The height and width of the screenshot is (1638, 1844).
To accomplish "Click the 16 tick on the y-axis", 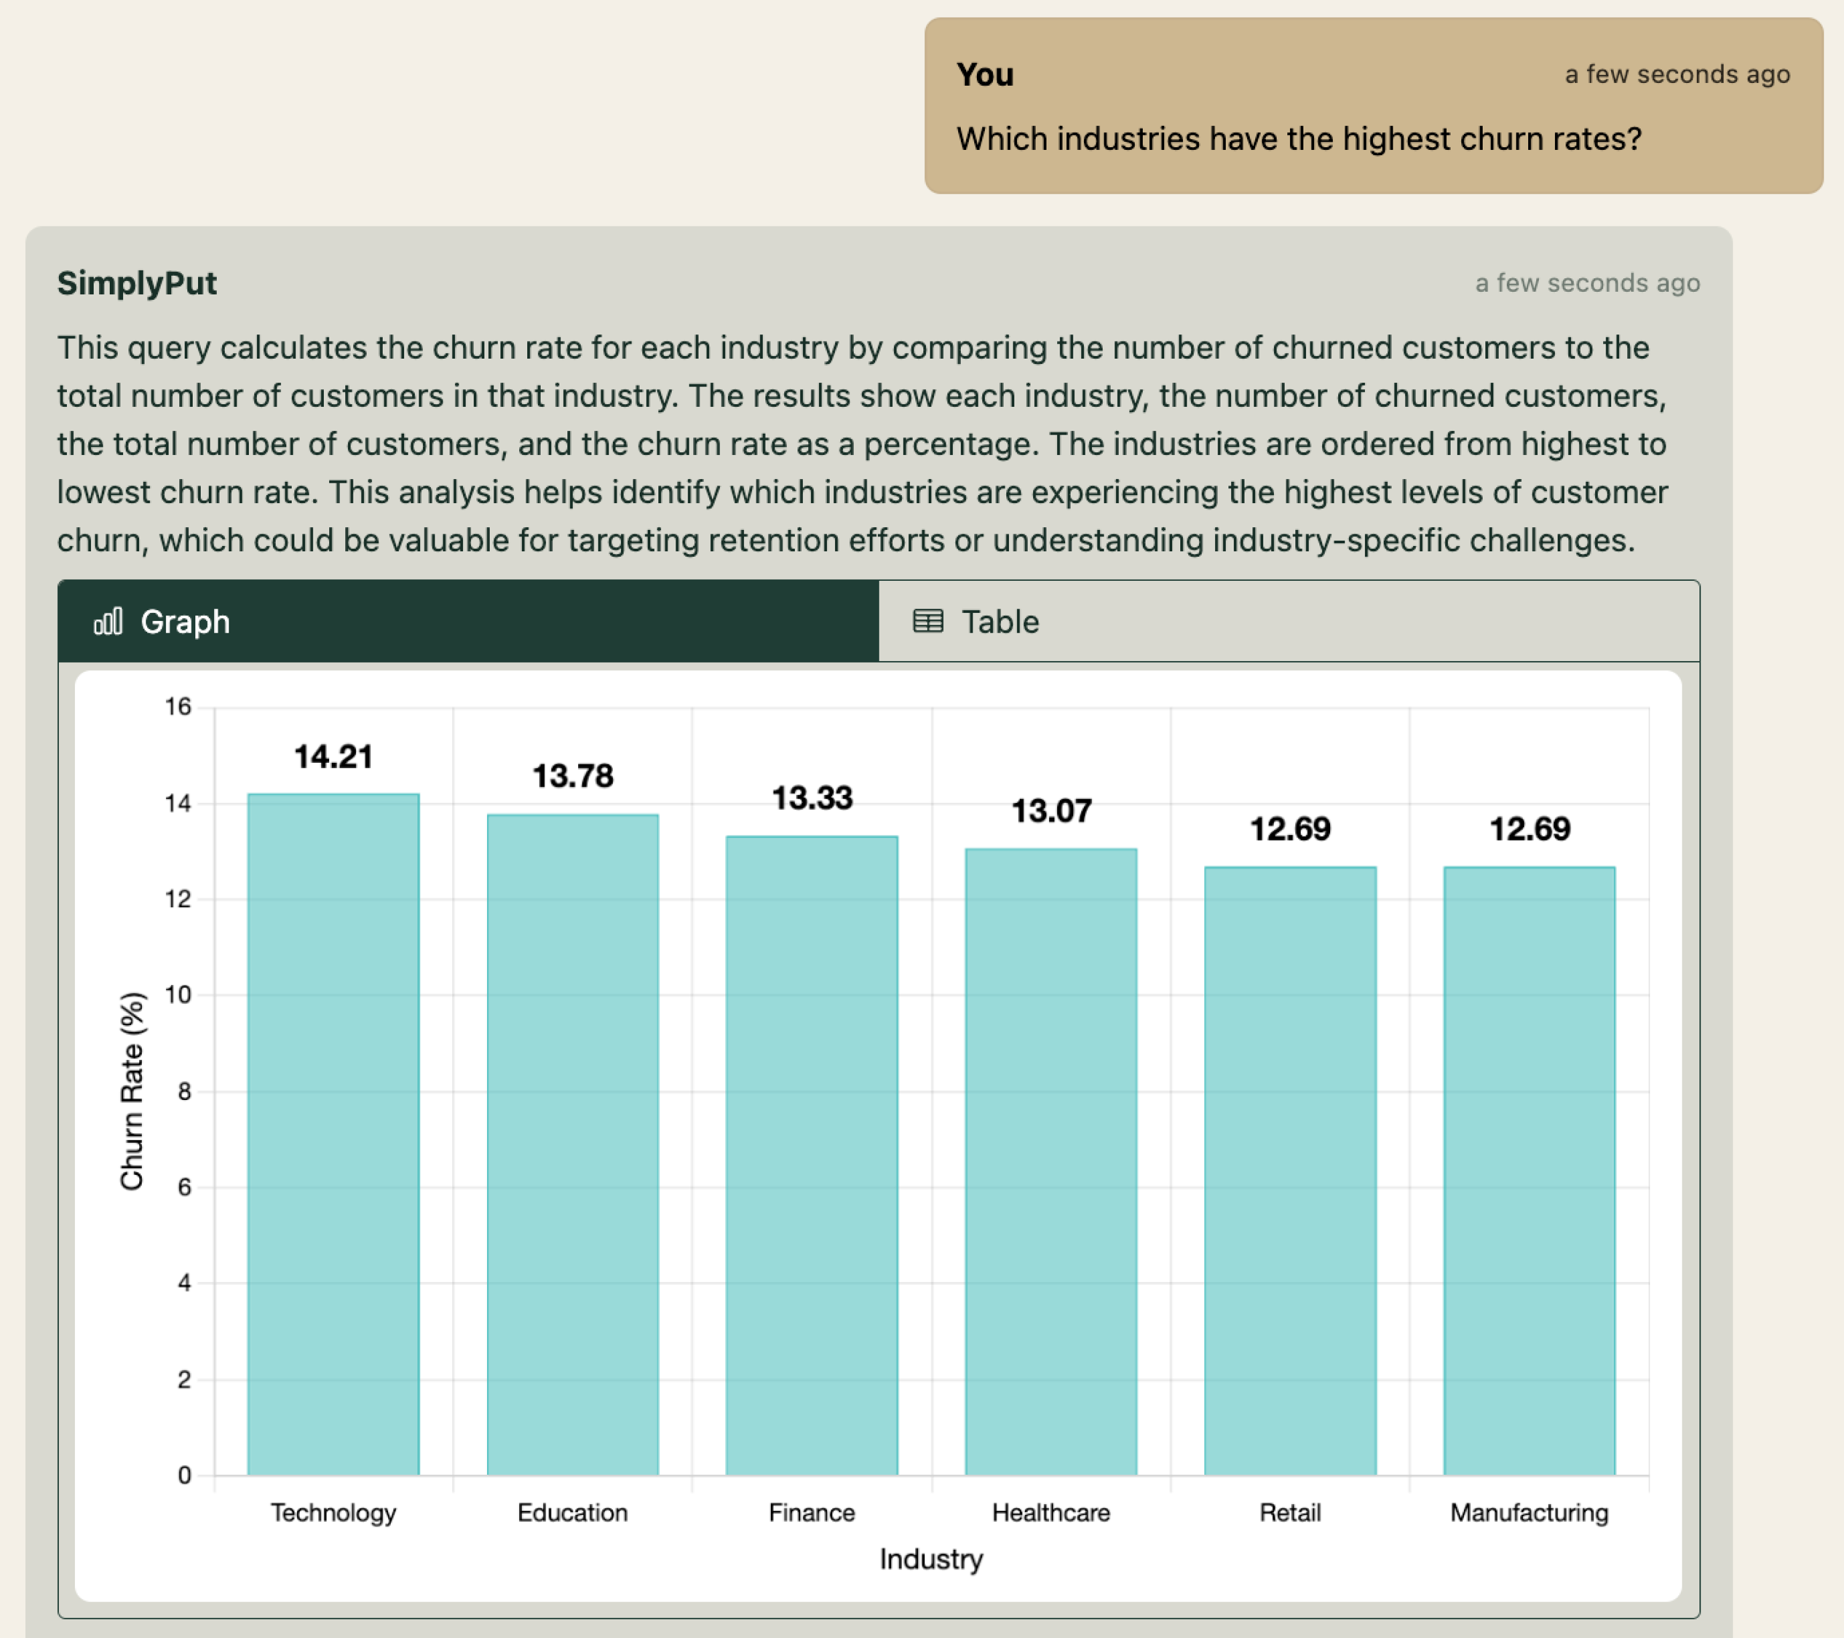I will tap(179, 706).
